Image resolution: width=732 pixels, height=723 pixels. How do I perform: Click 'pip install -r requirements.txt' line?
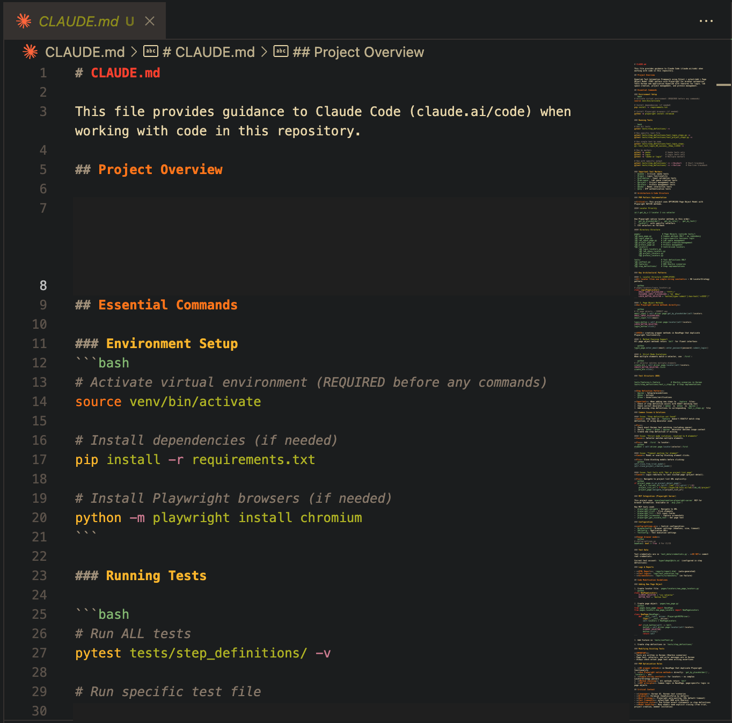[195, 460]
